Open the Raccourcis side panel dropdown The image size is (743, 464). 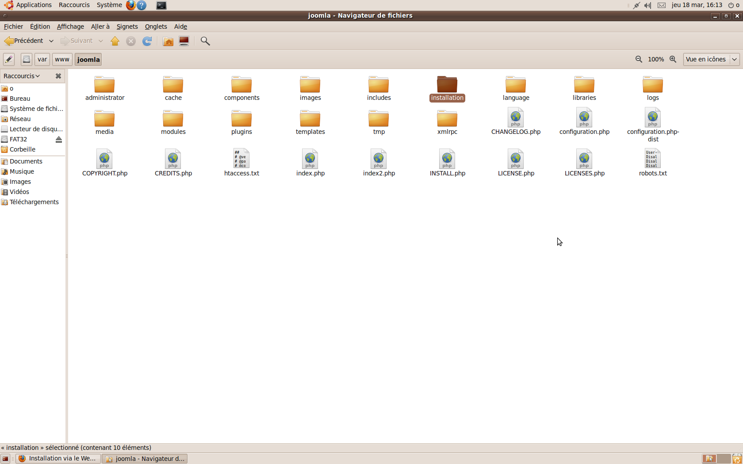click(22, 76)
